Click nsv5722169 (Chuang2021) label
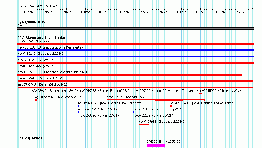The height and width of the screenshot is (148, 262). coord(153,115)
